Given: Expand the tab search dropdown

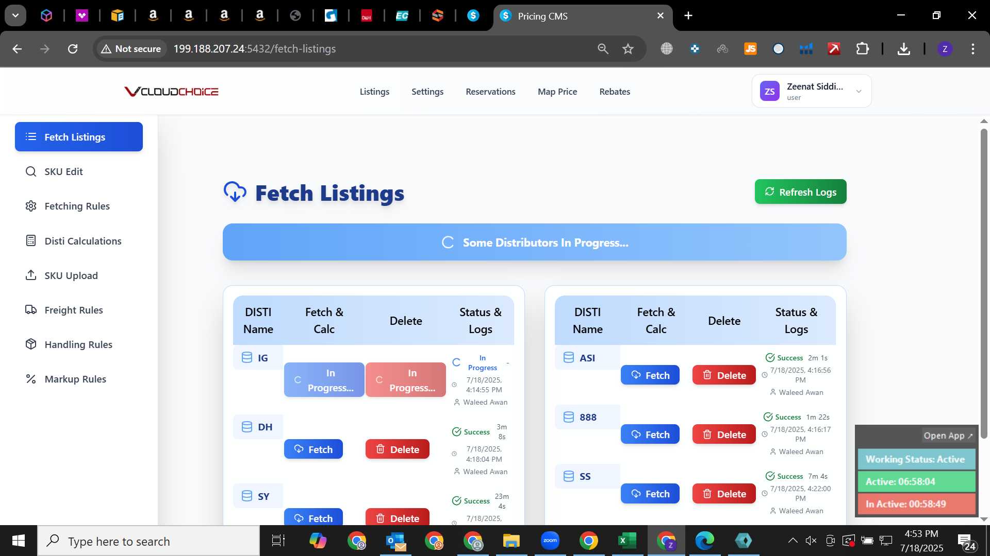Looking at the screenshot, I should [x=15, y=15].
